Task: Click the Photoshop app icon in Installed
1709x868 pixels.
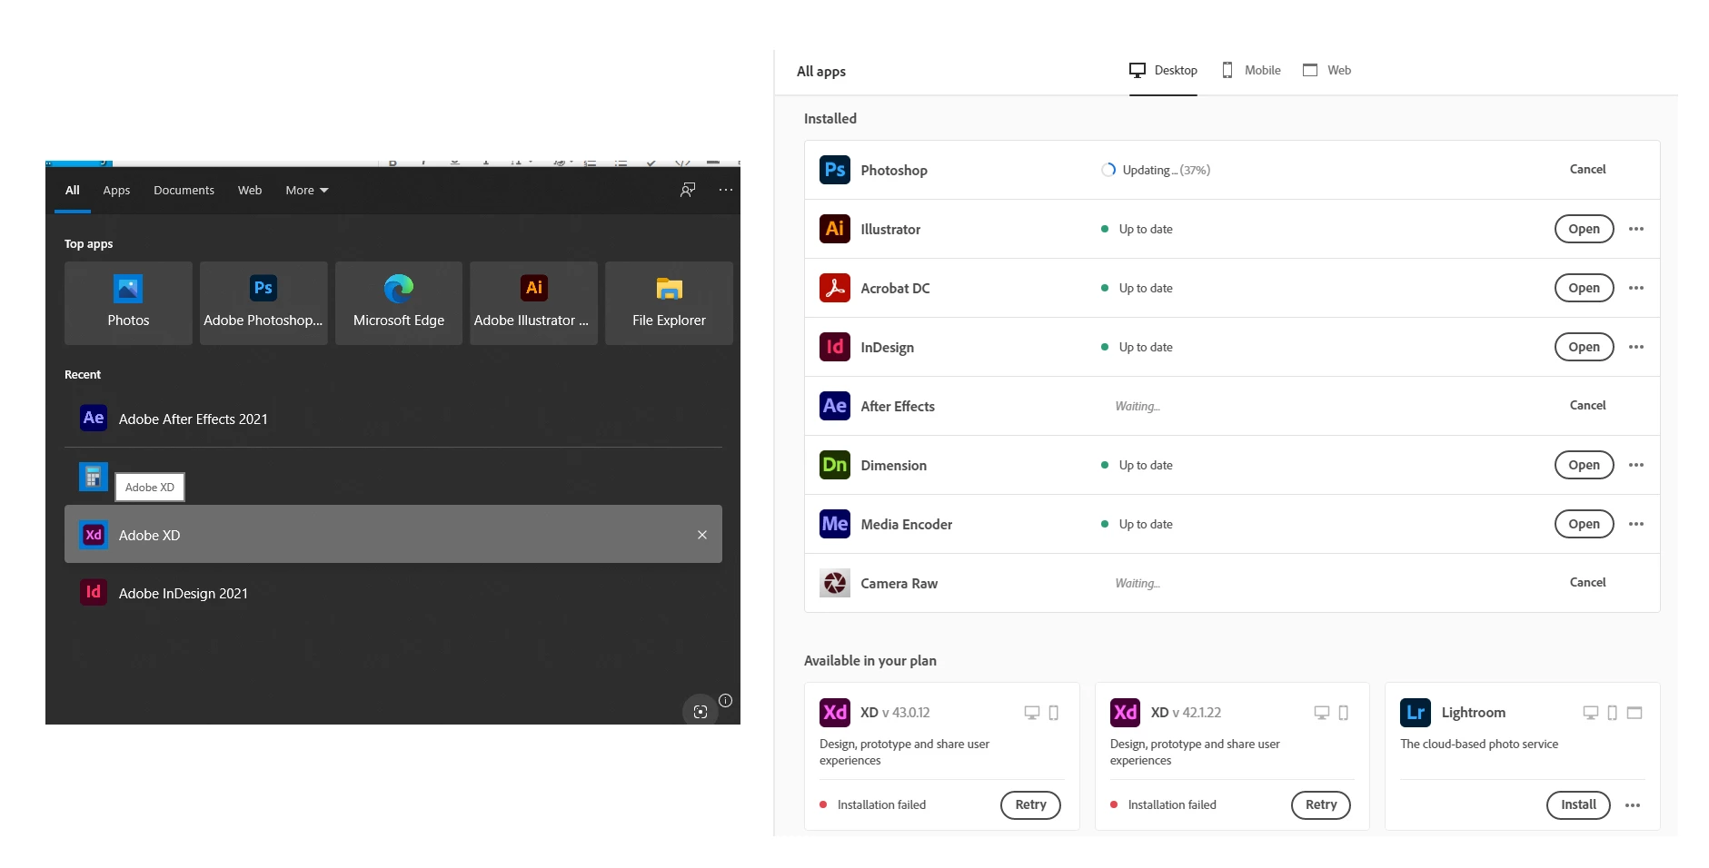Action: pos(835,170)
